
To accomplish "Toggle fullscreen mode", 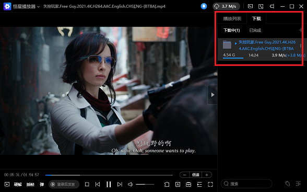I will pos(210,184).
